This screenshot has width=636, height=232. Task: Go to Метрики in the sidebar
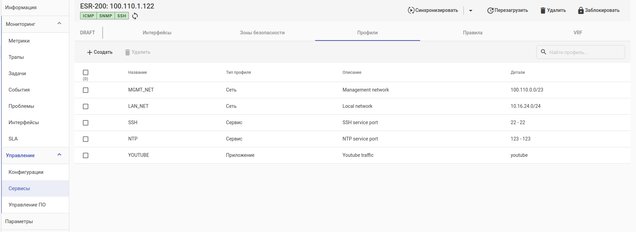(x=19, y=41)
